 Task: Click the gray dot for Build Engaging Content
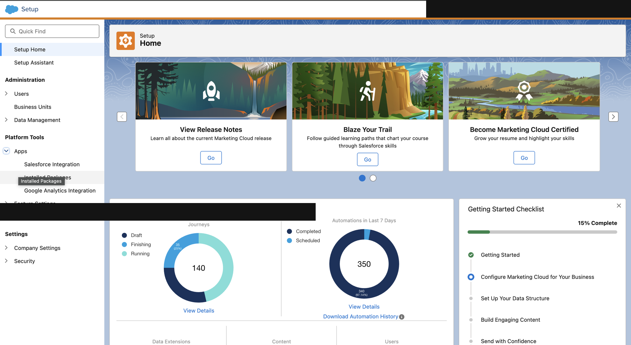click(x=471, y=320)
